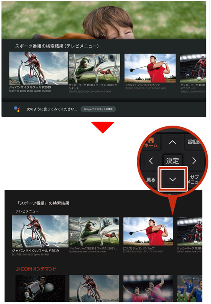Select the cyclist thumbnail in lower テレビメニュー row
The image size is (211, 304).
pos(40,231)
